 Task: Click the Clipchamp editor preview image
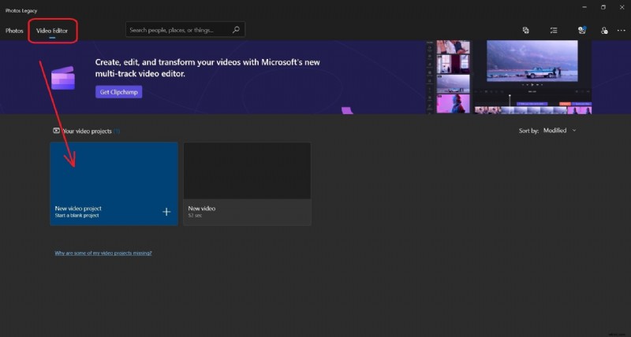[509, 76]
